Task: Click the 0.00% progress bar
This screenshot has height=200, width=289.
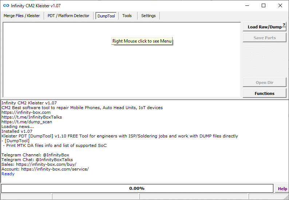Action: click(x=137, y=188)
